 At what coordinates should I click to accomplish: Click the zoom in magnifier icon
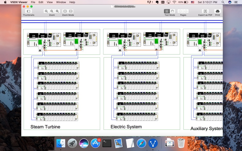(x=57, y=11)
